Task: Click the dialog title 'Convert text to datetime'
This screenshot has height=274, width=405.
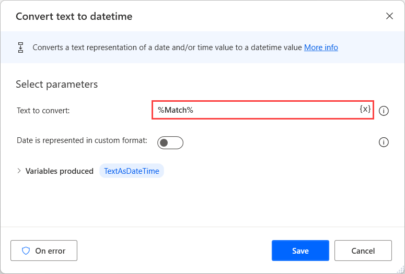Action: pyautogui.click(x=74, y=16)
